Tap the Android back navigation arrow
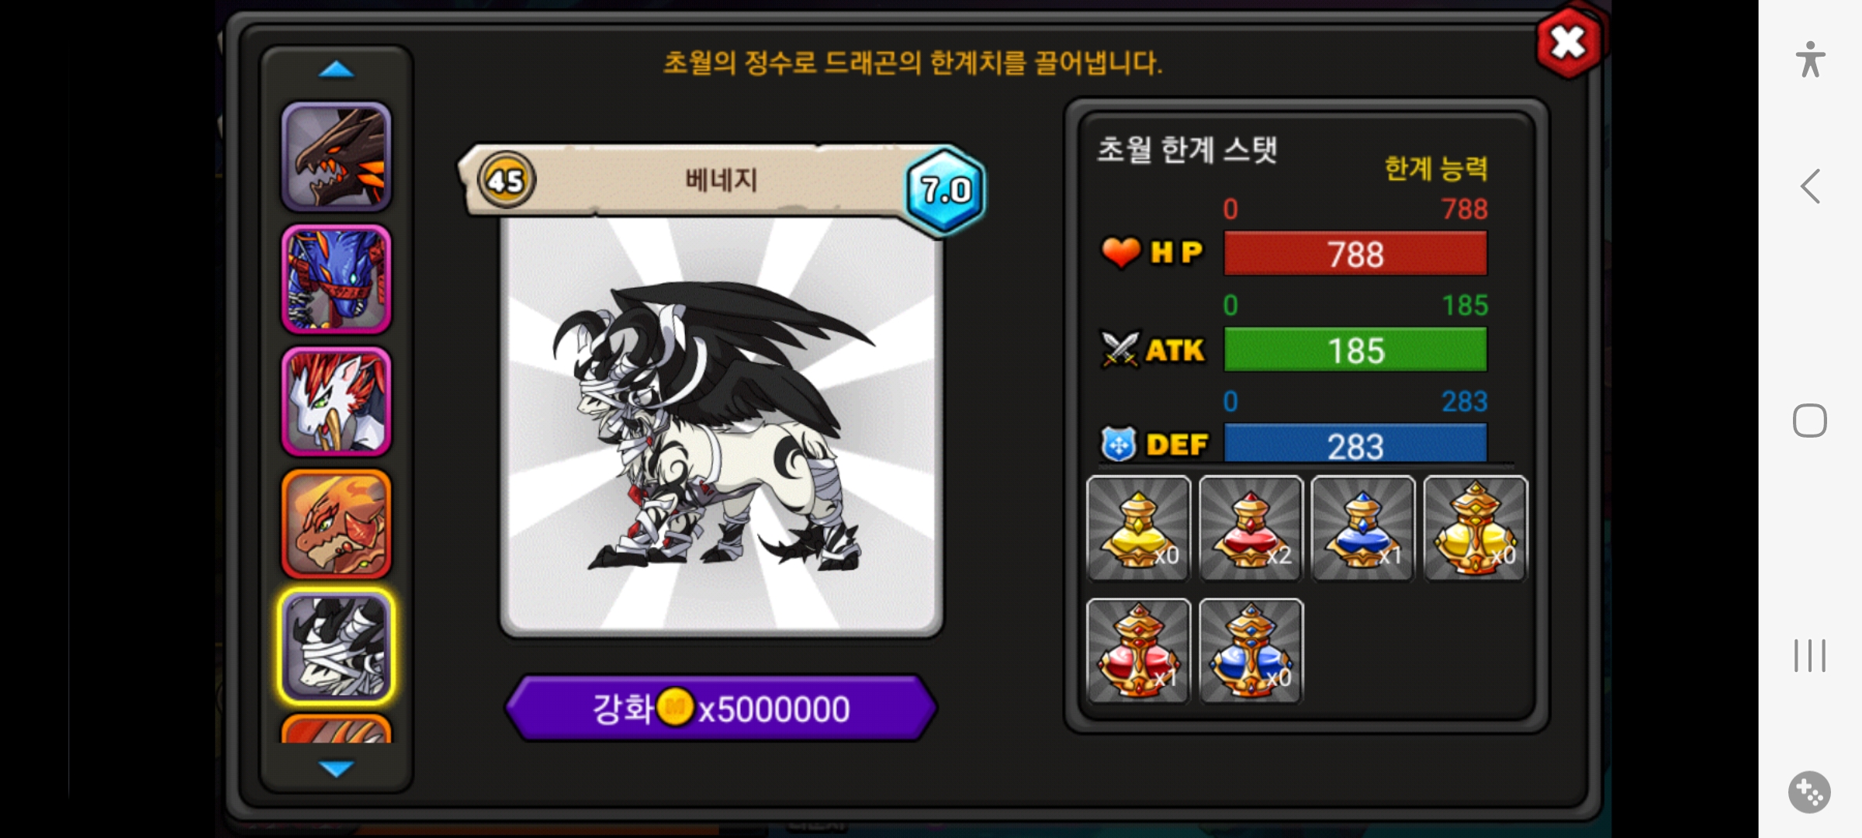Viewport: 1862px width, 838px height. click(1810, 186)
